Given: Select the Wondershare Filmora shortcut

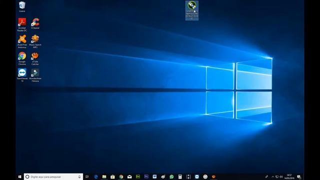Looking at the screenshot, I should click(x=35, y=75).
